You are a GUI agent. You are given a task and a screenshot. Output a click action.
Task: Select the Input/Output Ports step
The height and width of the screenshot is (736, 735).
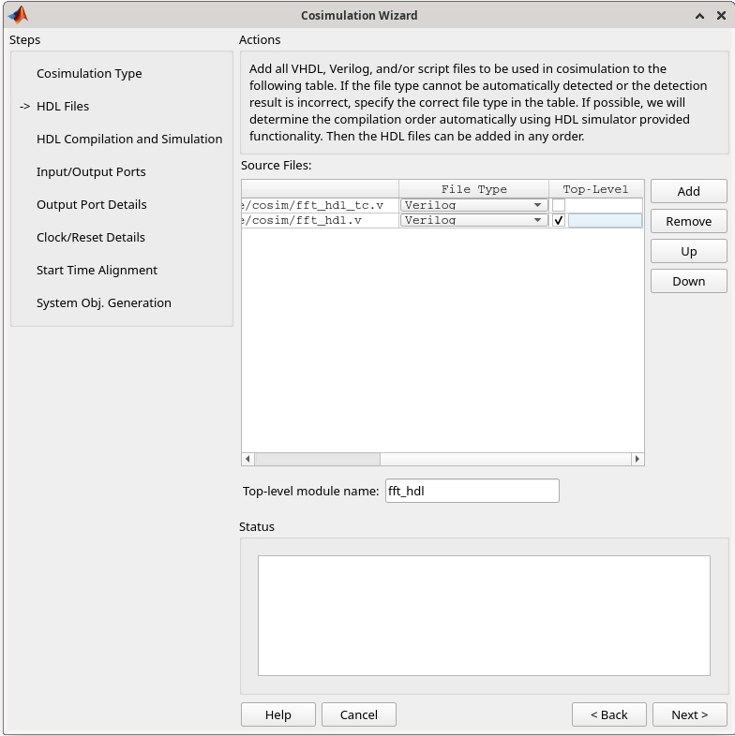point(91,171)
